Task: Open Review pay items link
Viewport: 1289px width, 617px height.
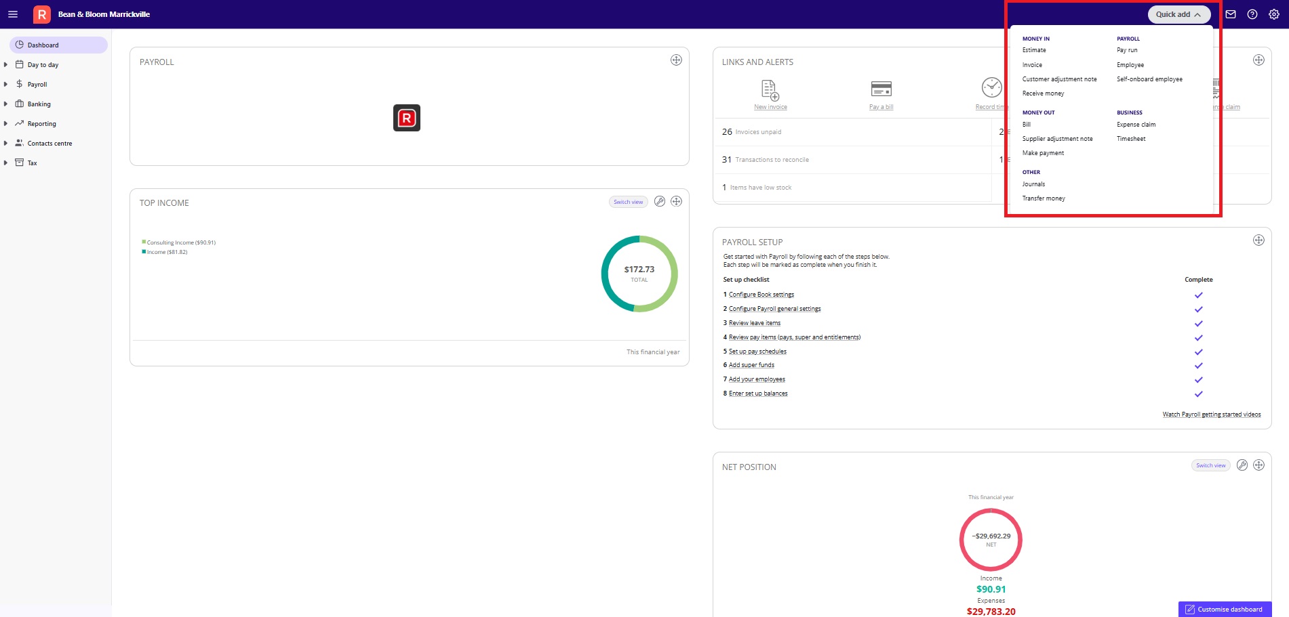Action: [795, 337]
